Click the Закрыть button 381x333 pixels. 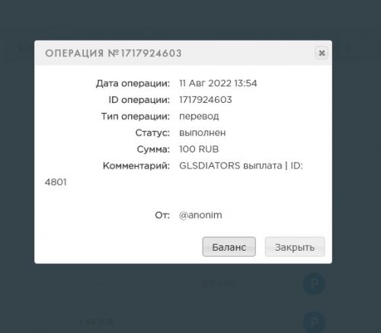tap(295, 247)
